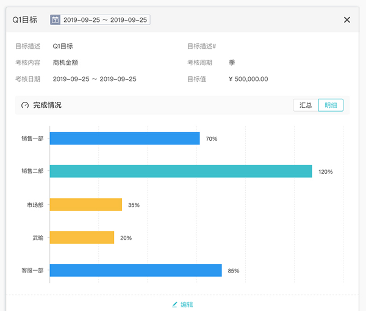This screenshot has width=366, height=311.
Task: Click the 商机金额 assessment content value
Action: point(65,63)
